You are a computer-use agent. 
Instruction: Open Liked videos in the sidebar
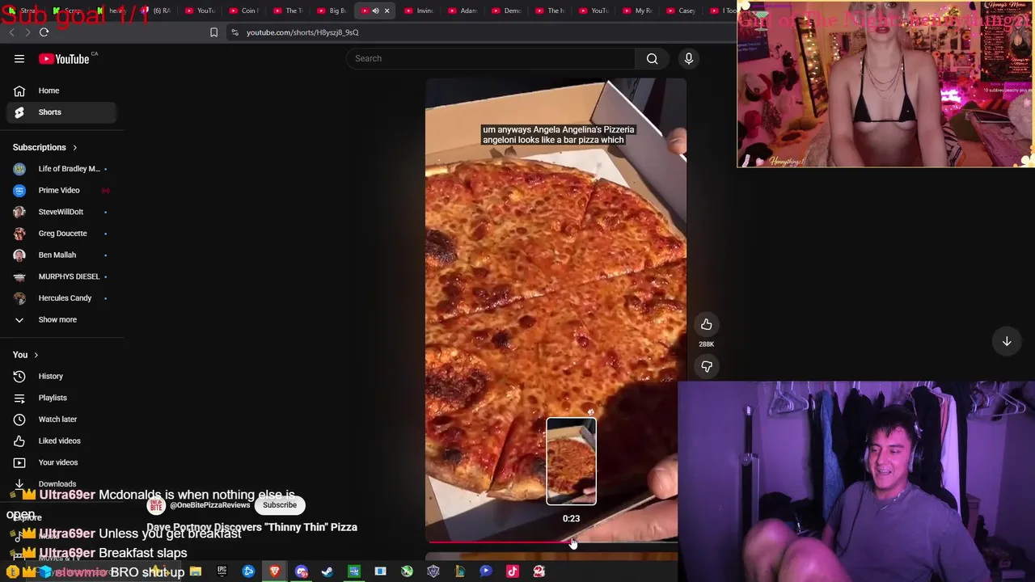pyautogui.click(x=63, y=441)
